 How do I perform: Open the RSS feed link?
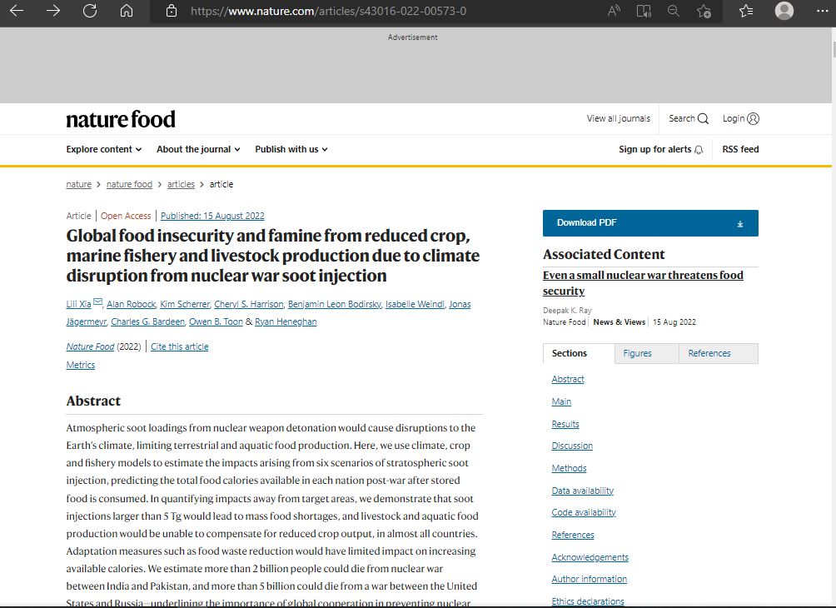point(740,149)
